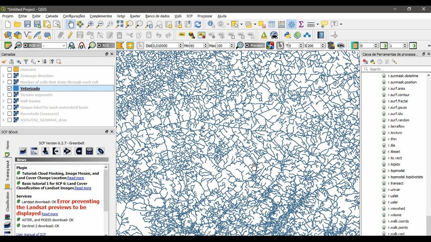Screen dimensions: 431x242
Task: Toggle editing with the pencil icon
Action: (70, 35)
